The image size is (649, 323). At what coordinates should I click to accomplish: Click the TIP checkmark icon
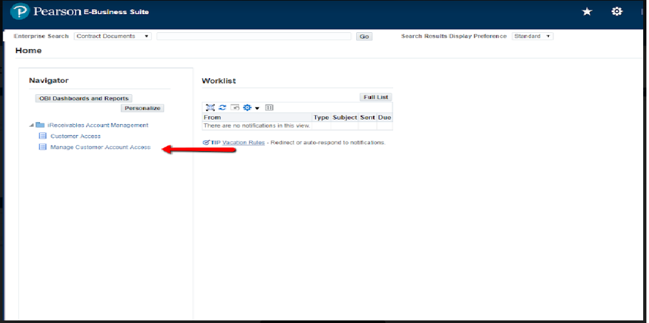point(206,142)
